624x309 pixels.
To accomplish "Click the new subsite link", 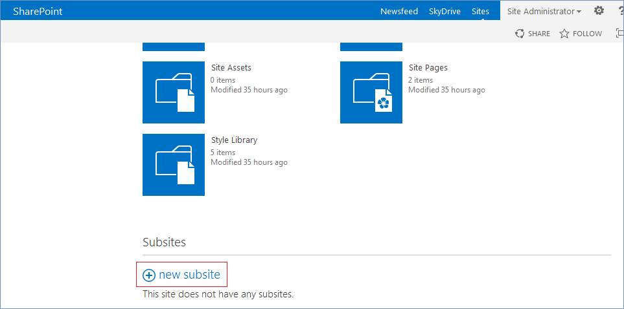I will point(189,275).
